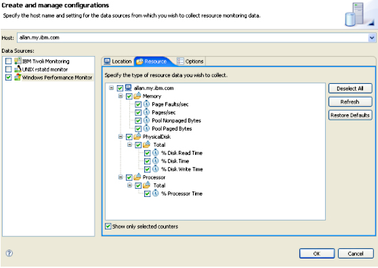Select the Resource tab
This screenshot has height=268, width=378.
click(x=152, y=62)
